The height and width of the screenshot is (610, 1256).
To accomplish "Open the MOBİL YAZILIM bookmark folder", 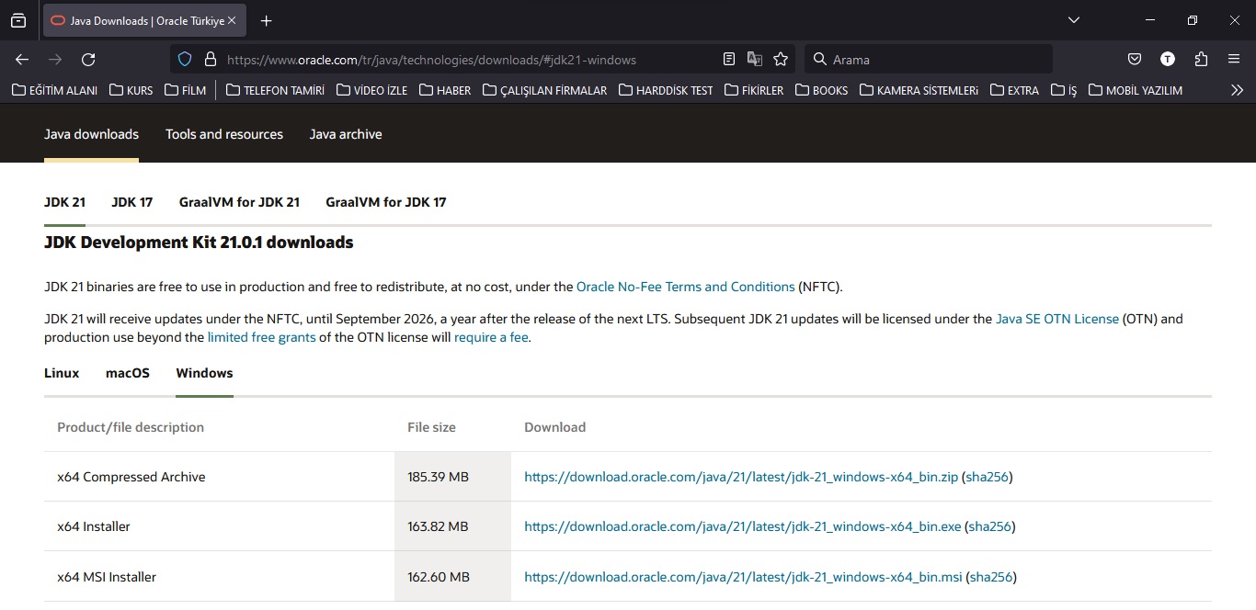I will [x=1135, y=90].
